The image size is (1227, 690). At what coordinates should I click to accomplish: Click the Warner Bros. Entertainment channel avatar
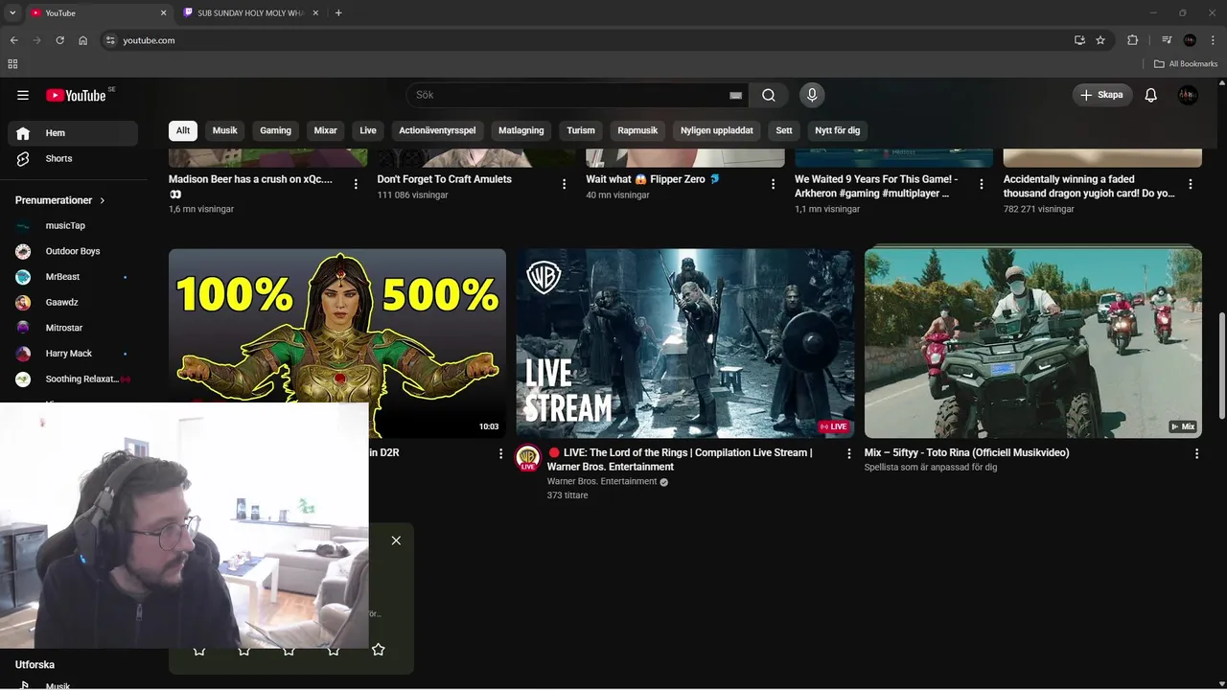(x=528, y=458)
